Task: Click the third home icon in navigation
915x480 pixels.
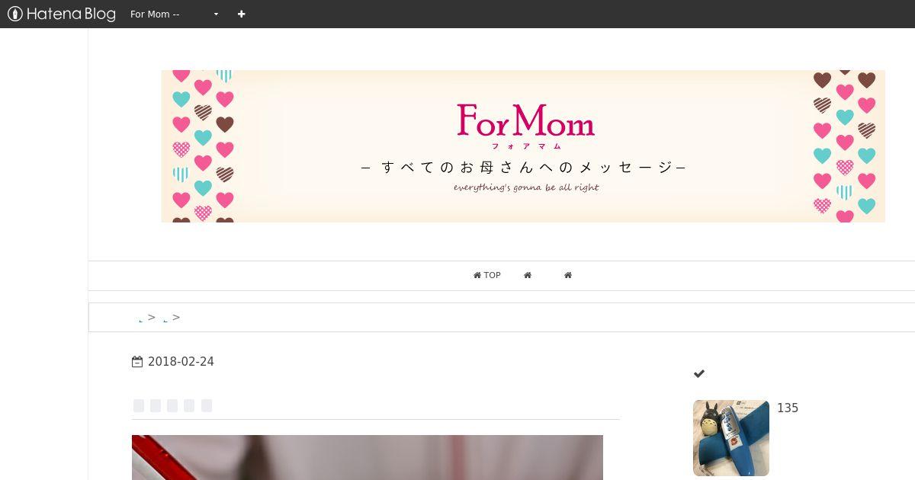Action: click(568, 275)
